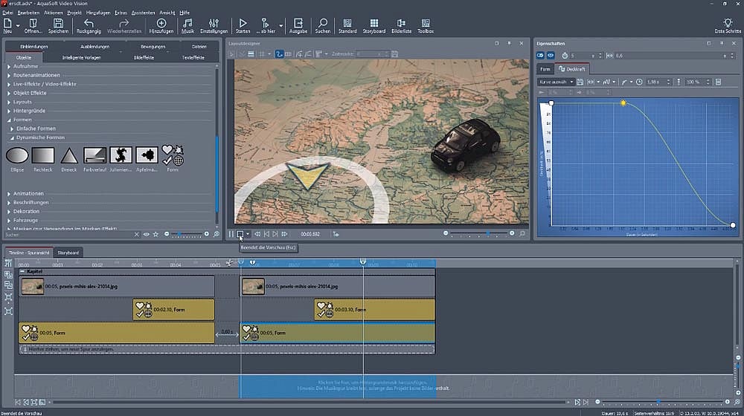Image resolution: width=744 pixels, height=416 pixels.
Task: Select the yellow keyframe point on opacity curve
Action: point(623,103)
